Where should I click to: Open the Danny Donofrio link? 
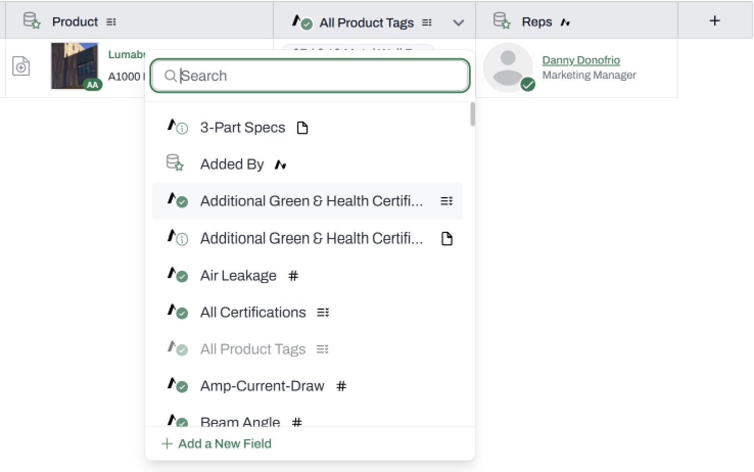(x=581, y=60)
